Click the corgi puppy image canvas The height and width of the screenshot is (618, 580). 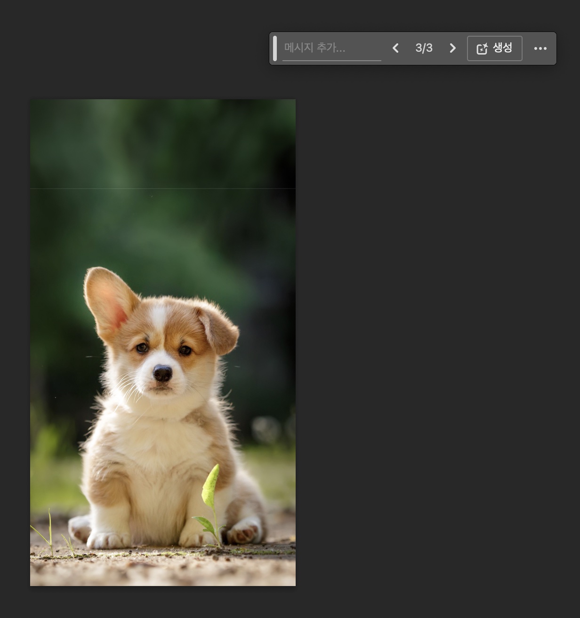(163, 342)
